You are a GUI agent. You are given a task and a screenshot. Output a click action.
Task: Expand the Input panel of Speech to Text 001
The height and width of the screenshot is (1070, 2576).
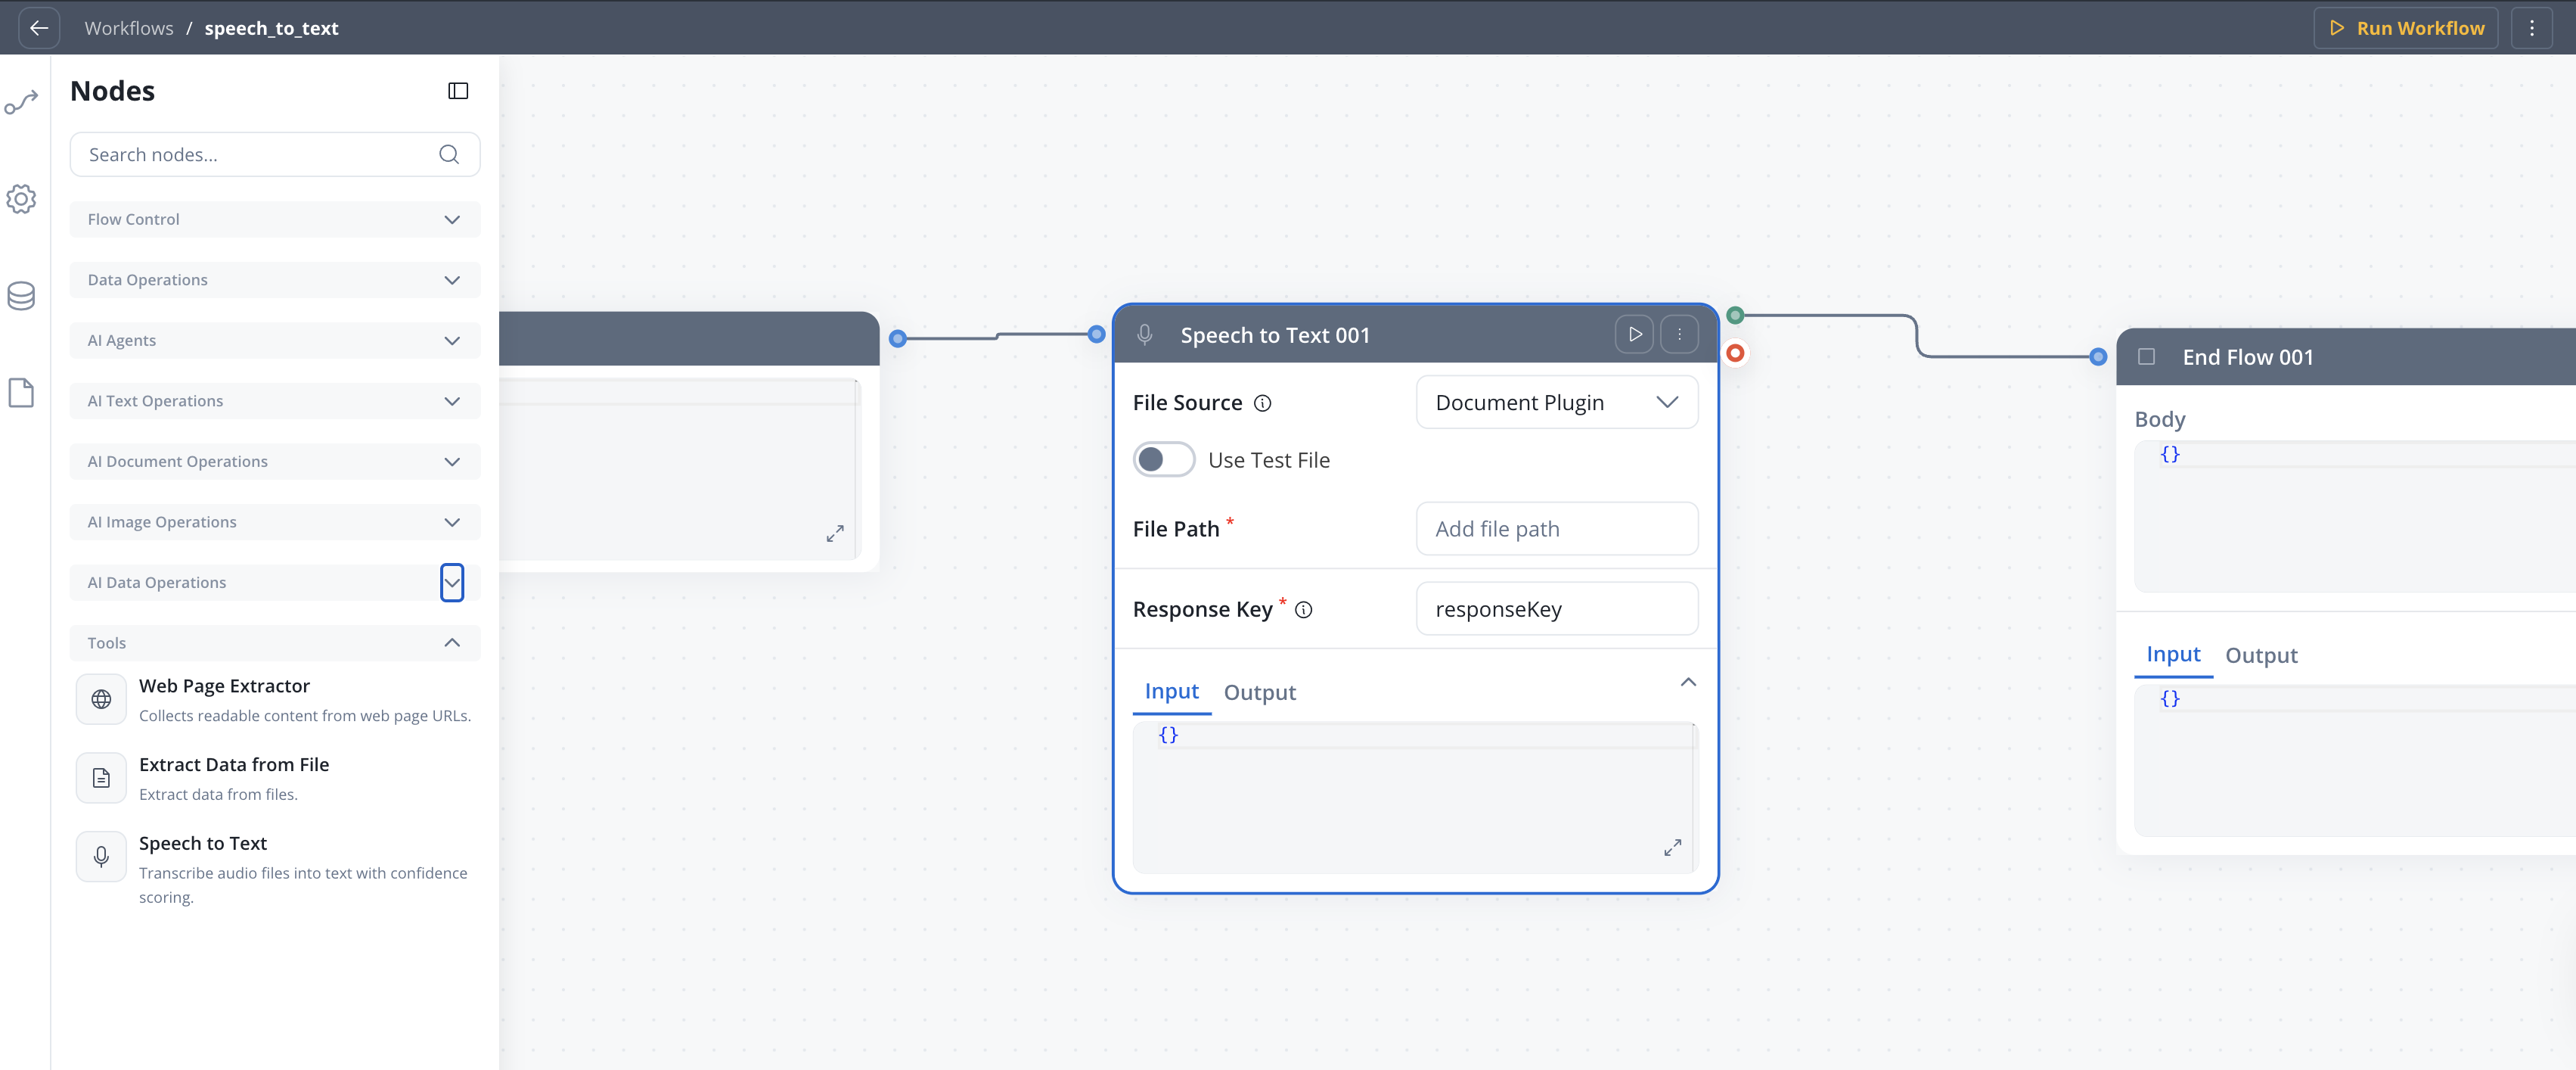1688,682
